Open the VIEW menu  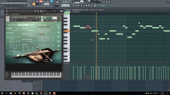[16, 3]
